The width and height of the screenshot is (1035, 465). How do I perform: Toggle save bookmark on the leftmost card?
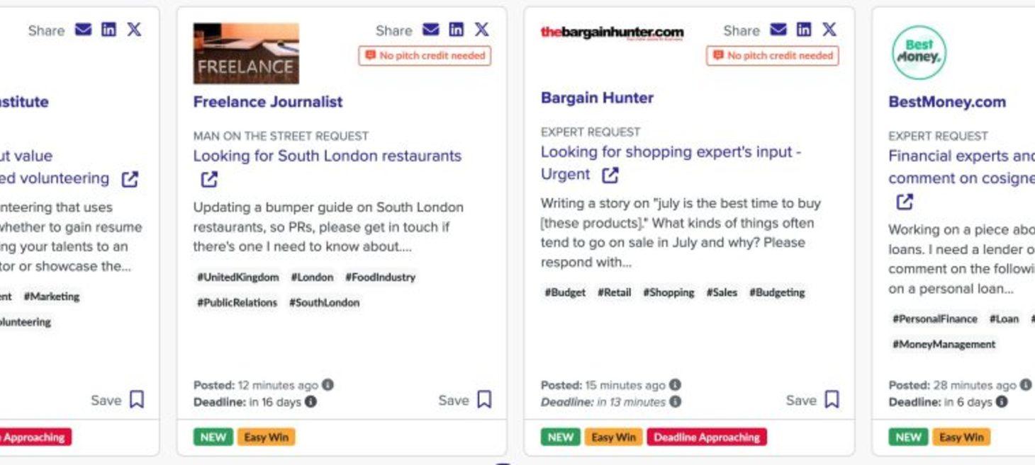[x=137, y=400]
